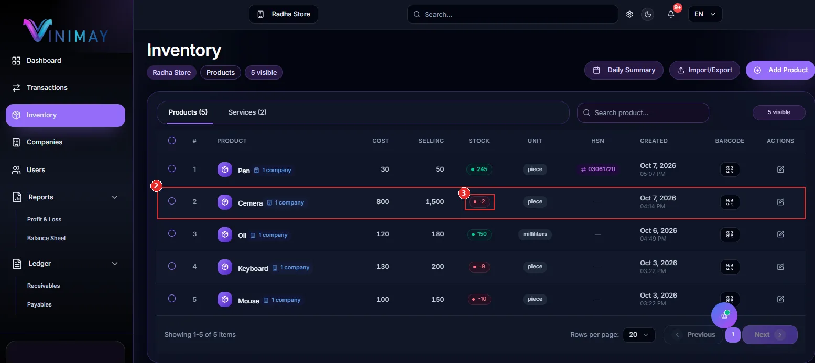Select the Products (5) tab

point(188,112)
